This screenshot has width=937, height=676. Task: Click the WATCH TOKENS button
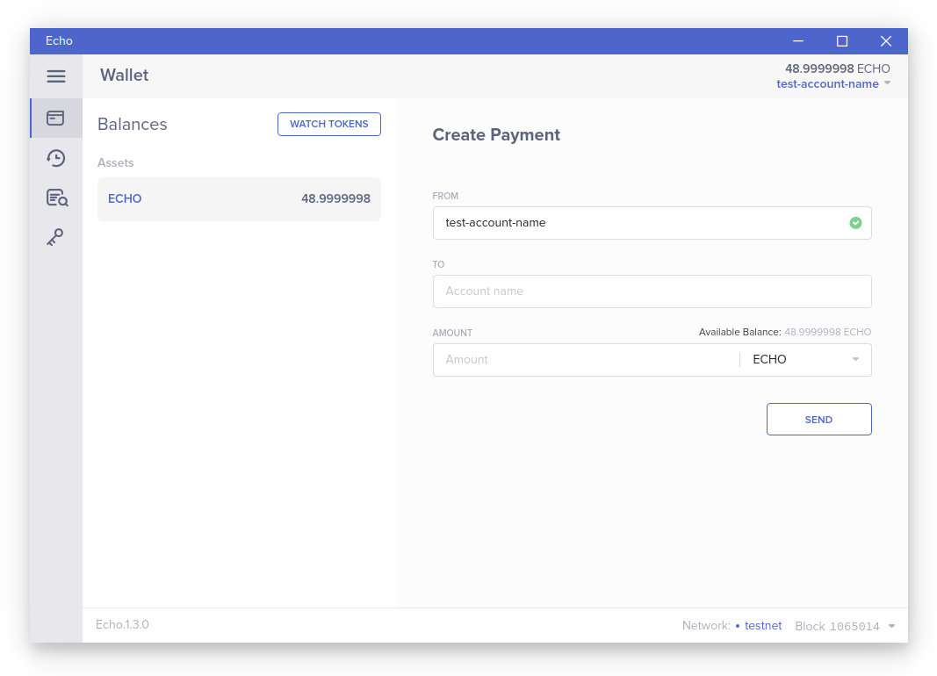329,124
